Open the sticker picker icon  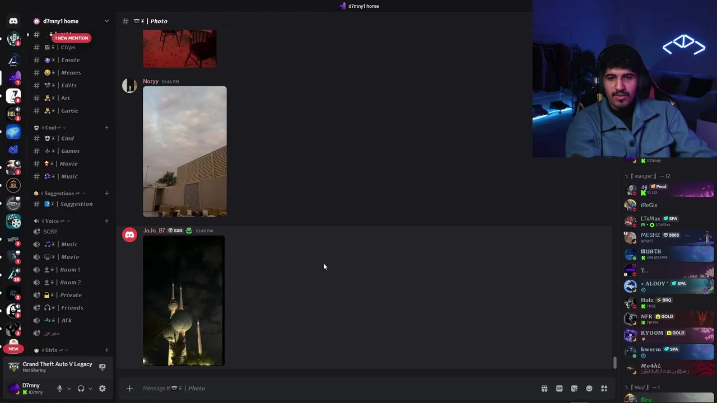point(574,388)
